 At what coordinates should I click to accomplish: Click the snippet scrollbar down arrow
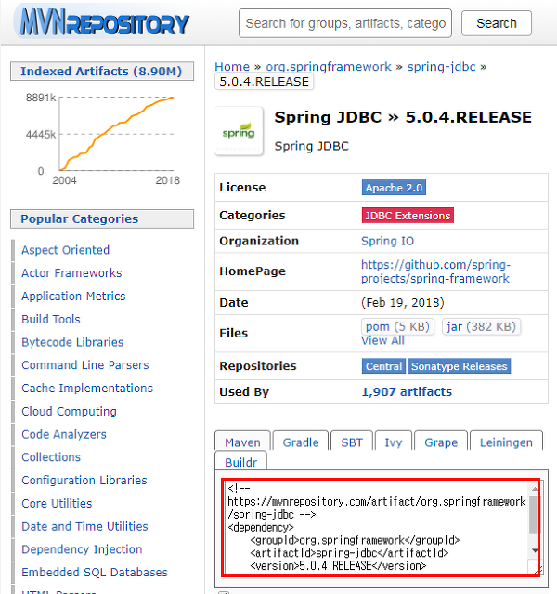coord(535,550)
